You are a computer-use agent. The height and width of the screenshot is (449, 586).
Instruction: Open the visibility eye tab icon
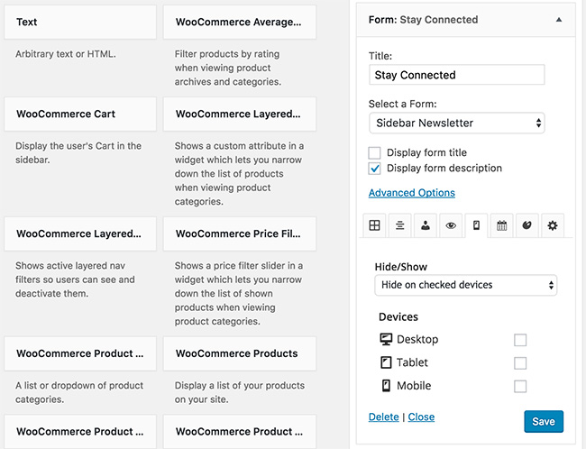451,225
